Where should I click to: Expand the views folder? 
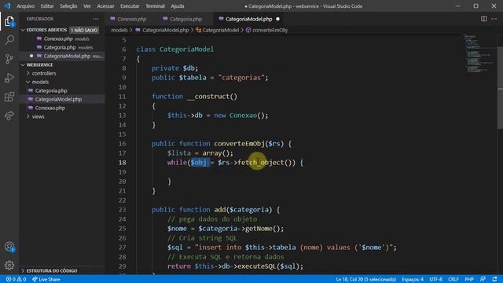point(28,116)
